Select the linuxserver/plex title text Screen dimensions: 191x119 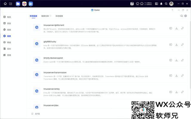pos(51,105)
